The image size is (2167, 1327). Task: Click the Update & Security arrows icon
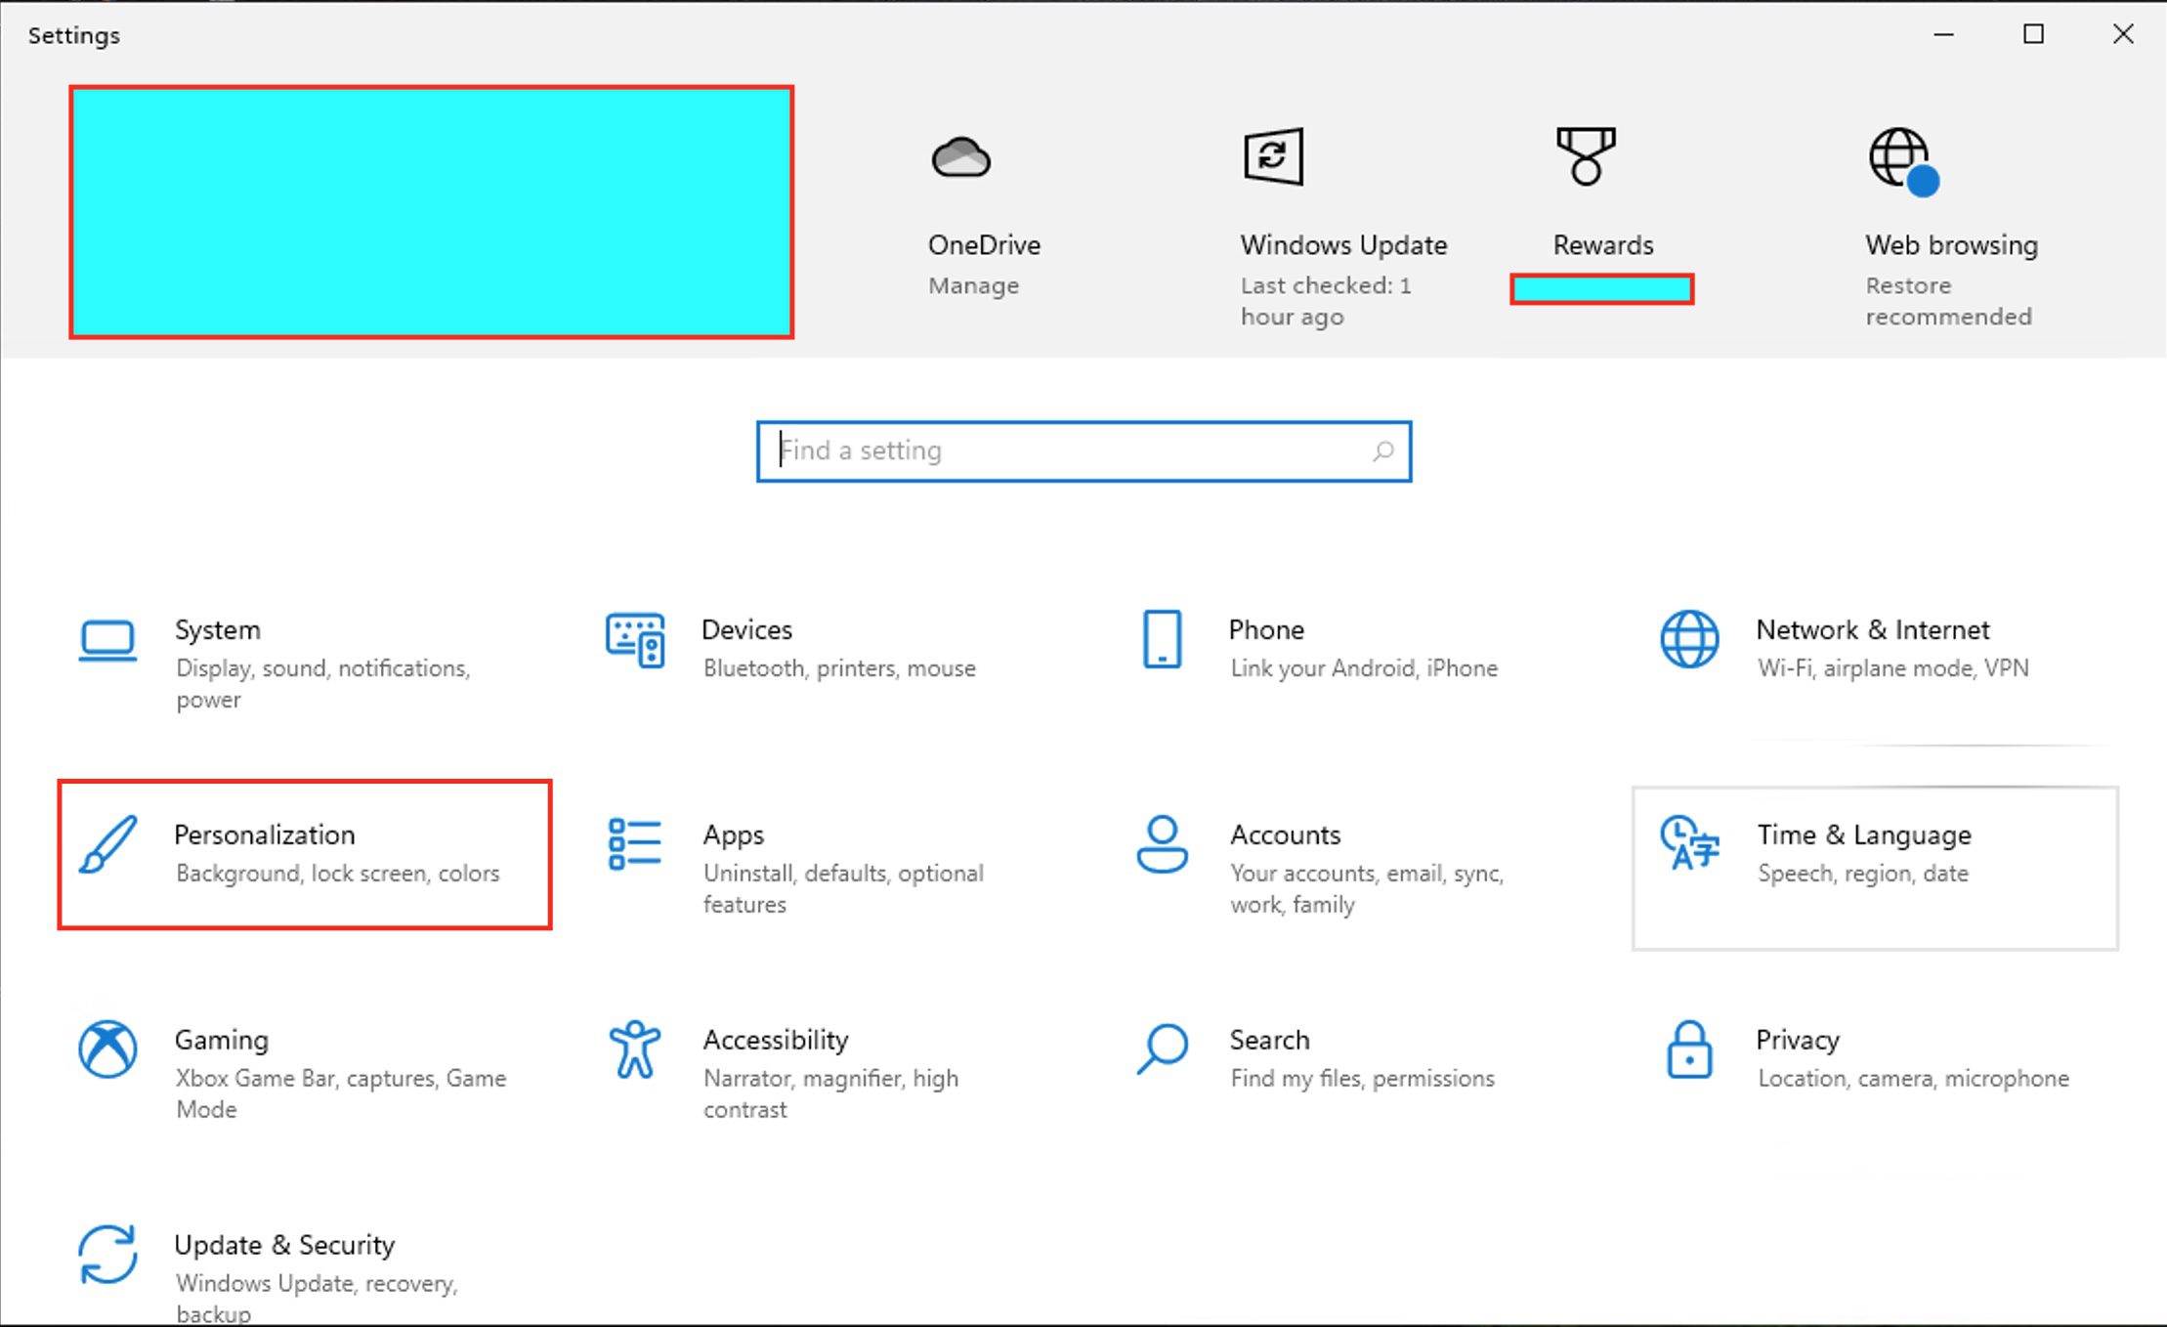pos(107,1255)
